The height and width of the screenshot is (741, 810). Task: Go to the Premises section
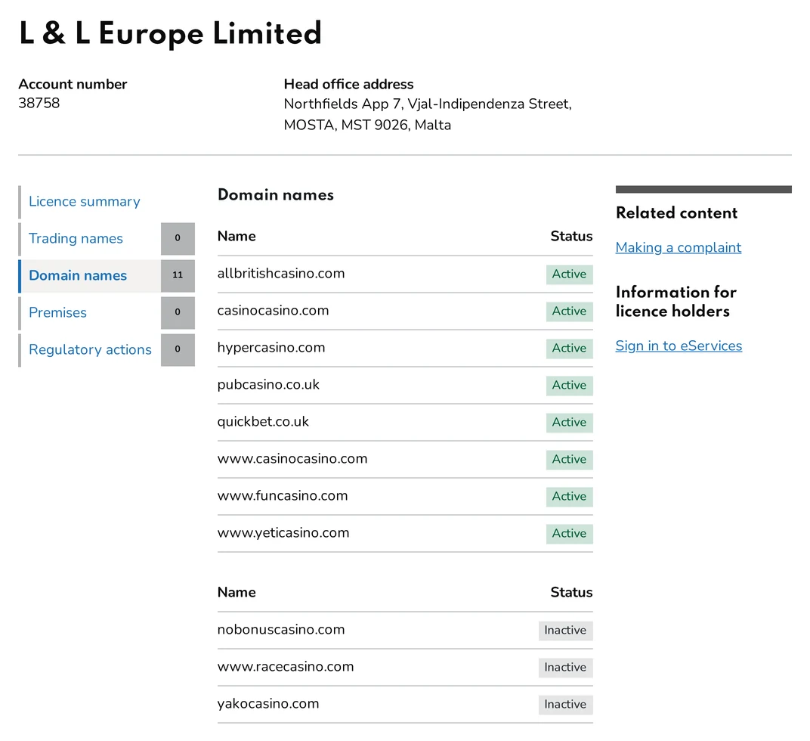pos(58,312)
